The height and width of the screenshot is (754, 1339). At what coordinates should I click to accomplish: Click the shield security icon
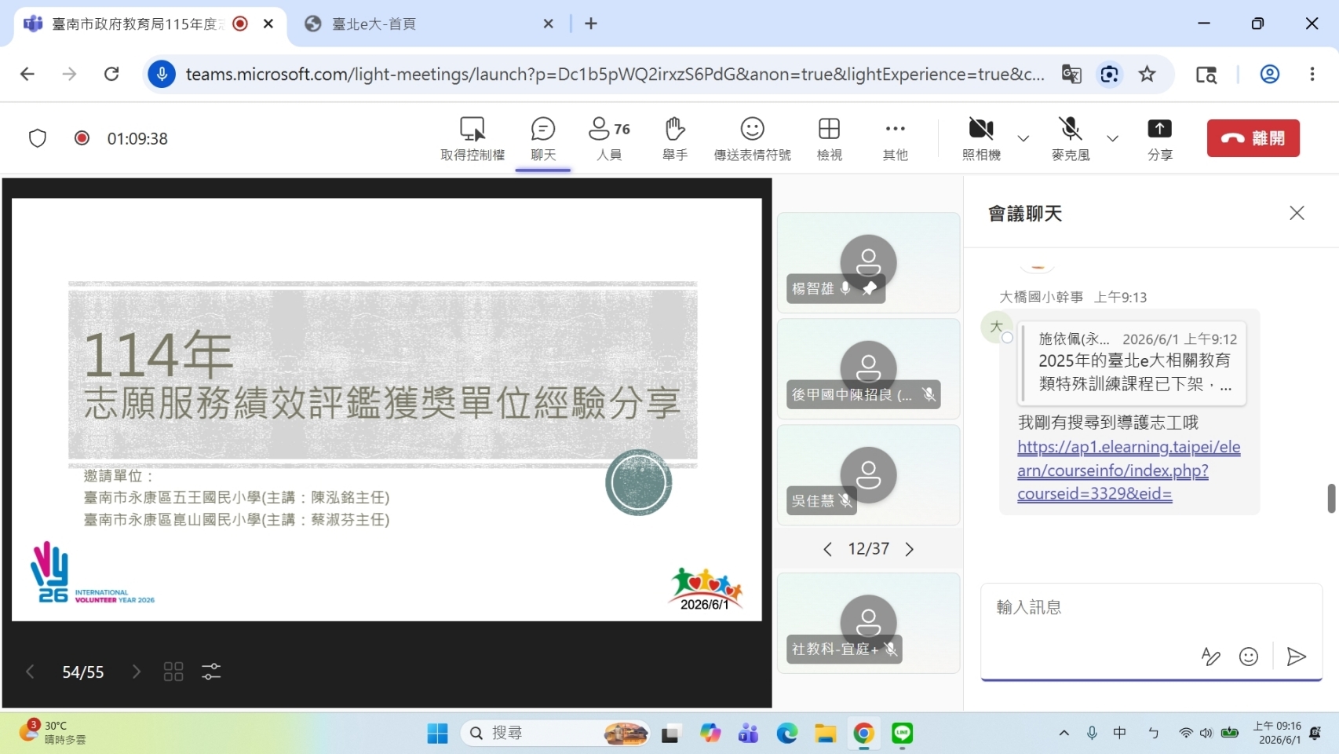[x=38, y=138]
